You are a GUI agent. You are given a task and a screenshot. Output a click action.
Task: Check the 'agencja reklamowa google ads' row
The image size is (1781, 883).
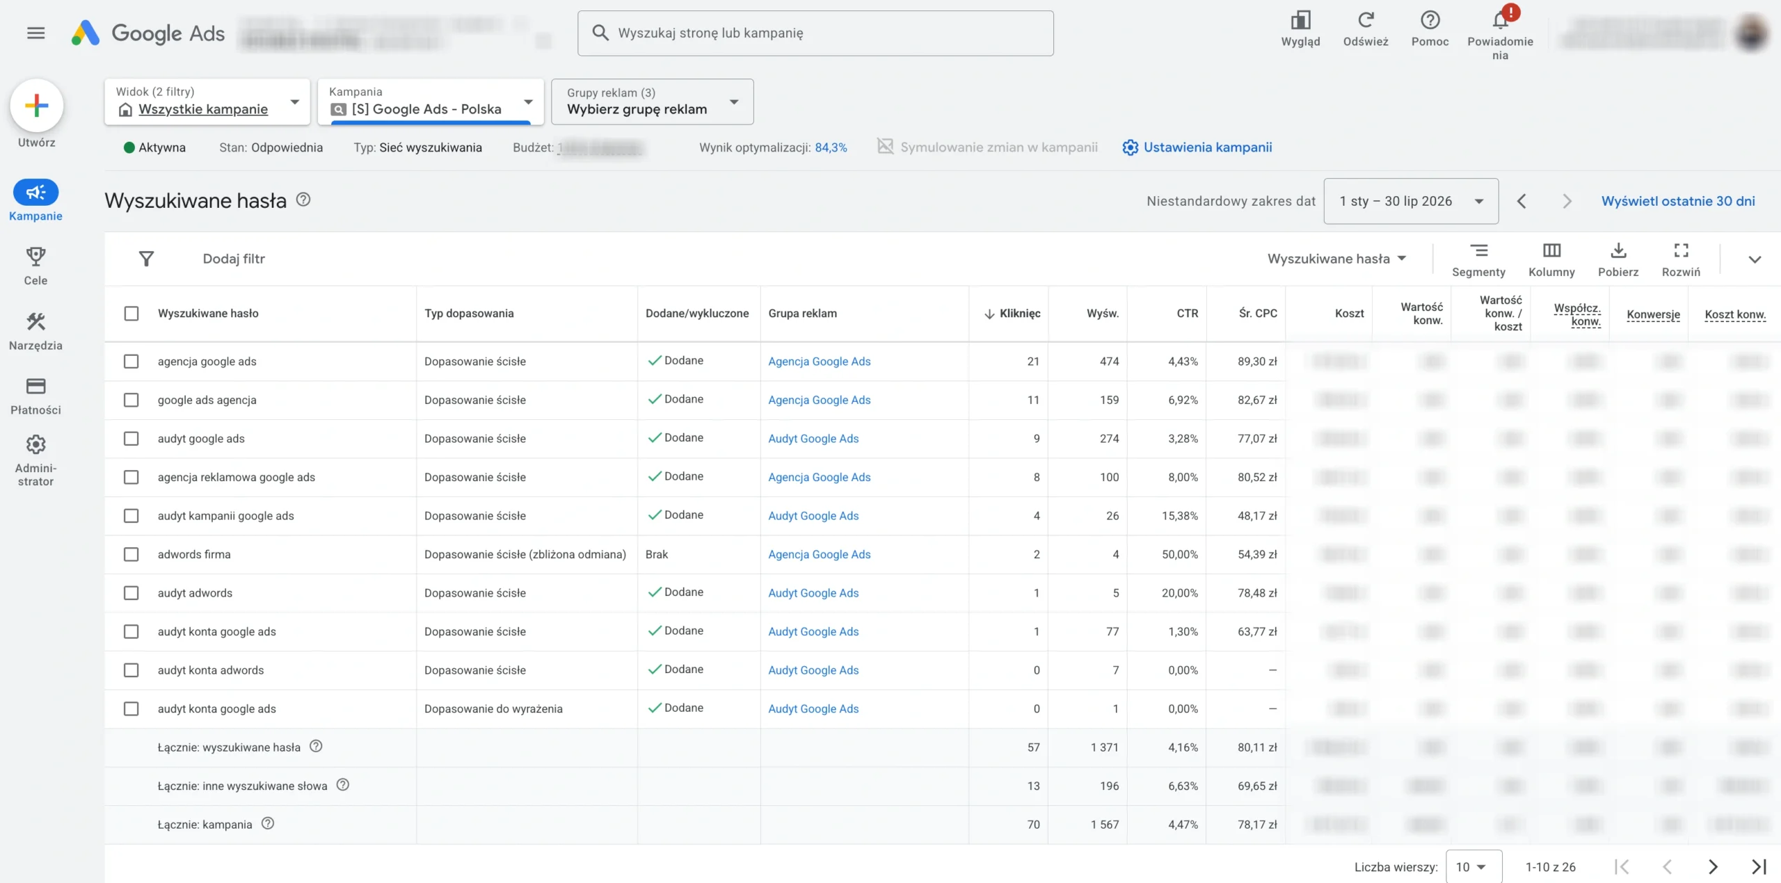pos(131,477)
